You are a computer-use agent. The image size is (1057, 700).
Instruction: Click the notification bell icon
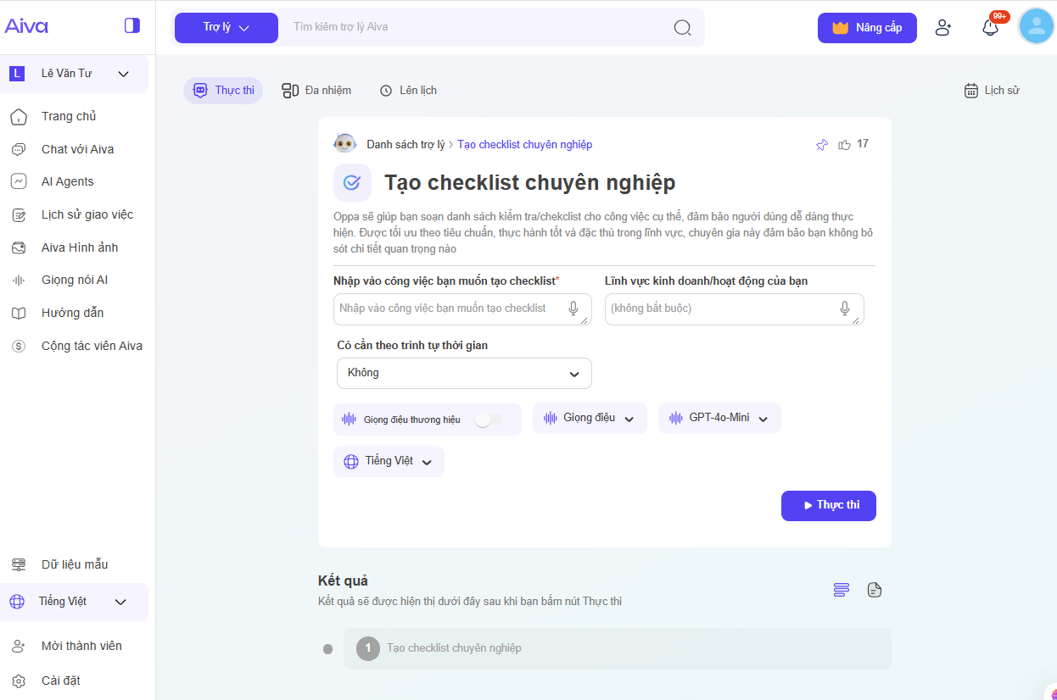(x=990, y=27)
